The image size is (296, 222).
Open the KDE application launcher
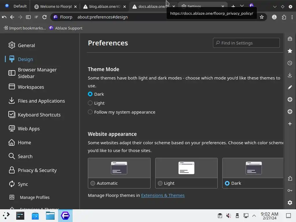(6, 216)
